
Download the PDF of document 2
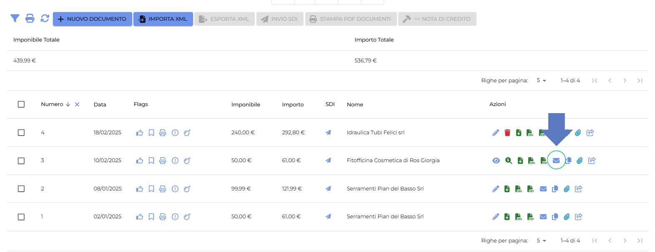[x=530, y=189]
